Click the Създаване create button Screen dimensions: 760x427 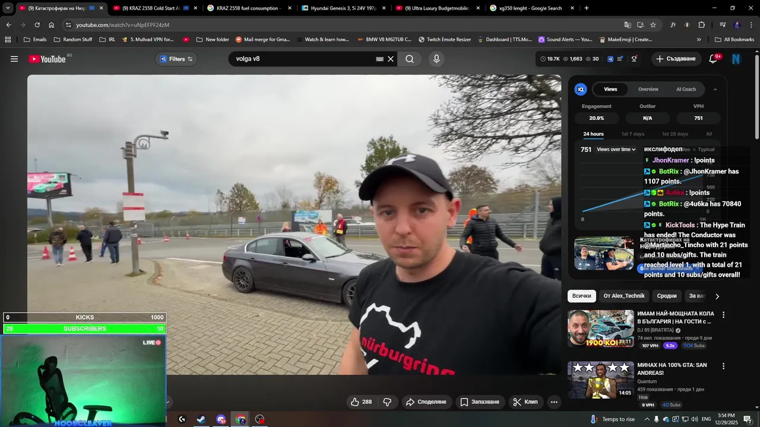tap(676, 59)
